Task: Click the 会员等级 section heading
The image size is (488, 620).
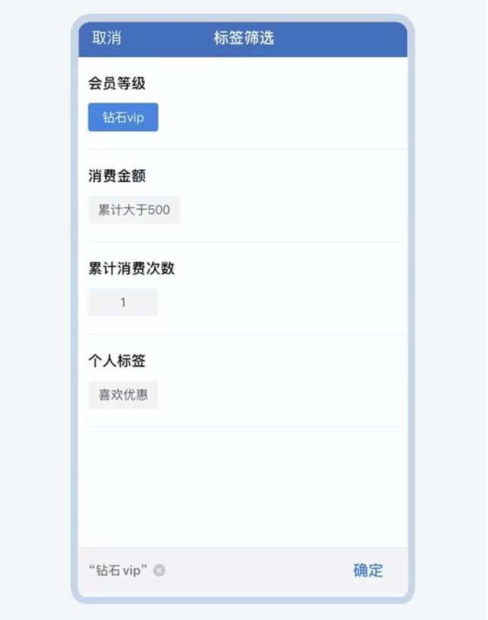Action: [117, 84]
